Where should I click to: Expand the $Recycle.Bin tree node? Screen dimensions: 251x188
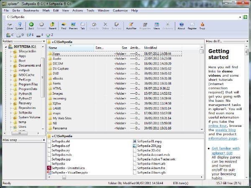coord(11,52)
